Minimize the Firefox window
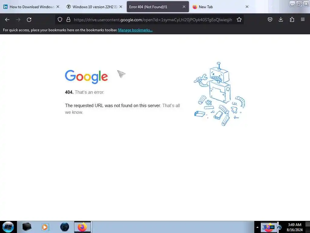 click(292, 4)
